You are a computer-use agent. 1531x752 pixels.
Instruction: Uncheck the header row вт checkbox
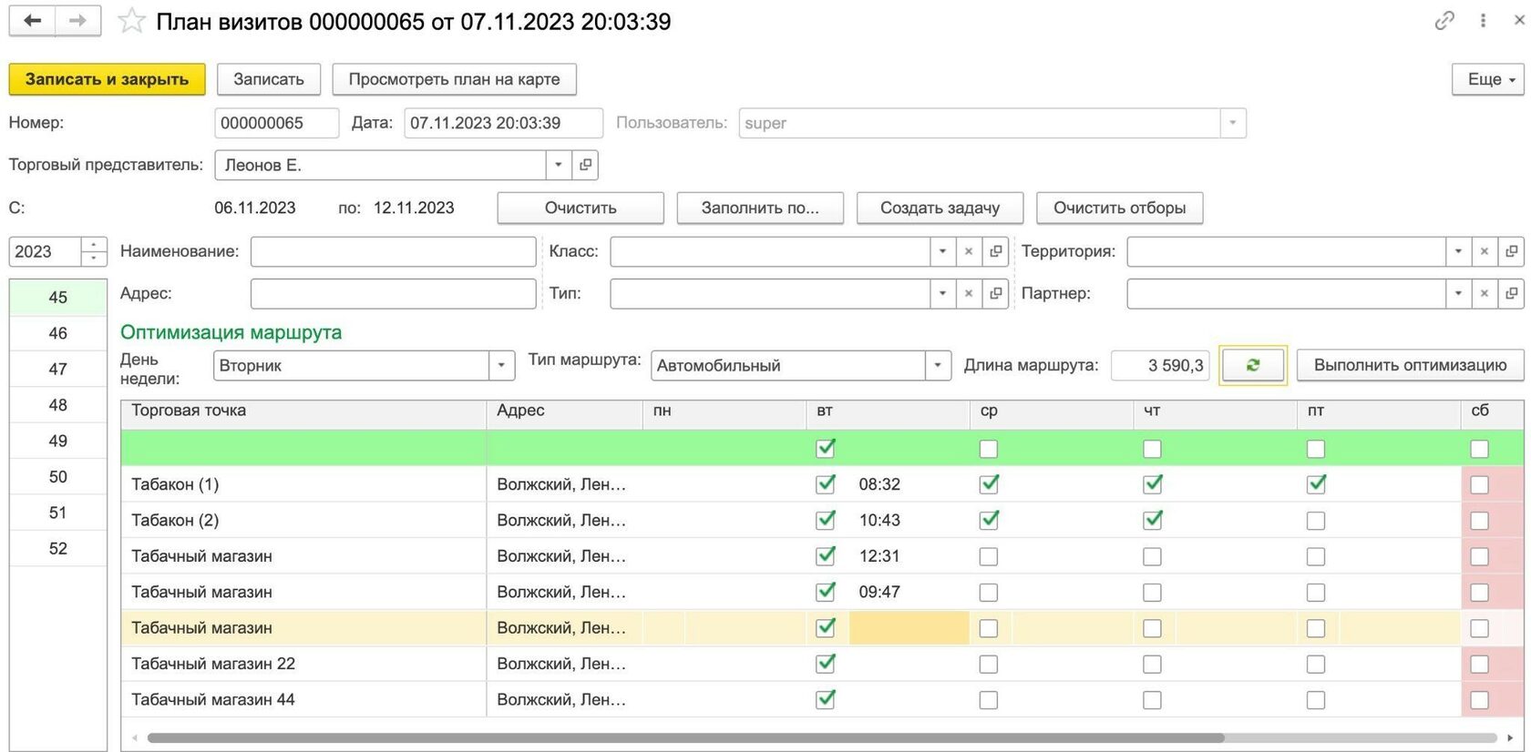[x=826, y=448]
